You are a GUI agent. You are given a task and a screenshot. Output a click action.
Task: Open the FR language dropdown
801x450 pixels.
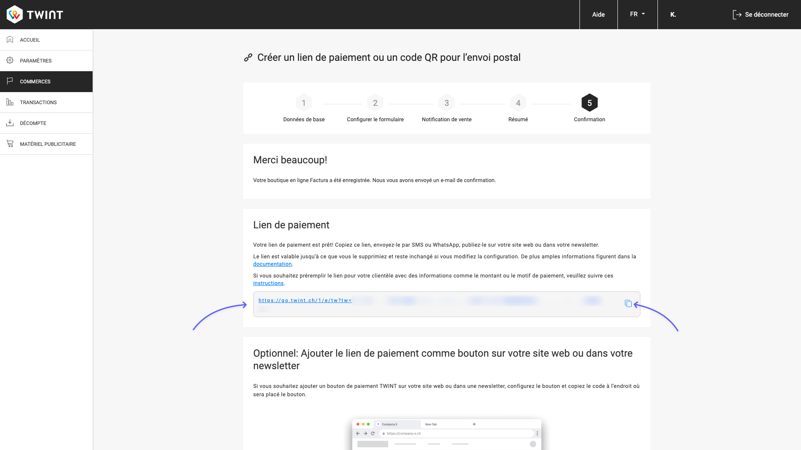click(637, 14)
